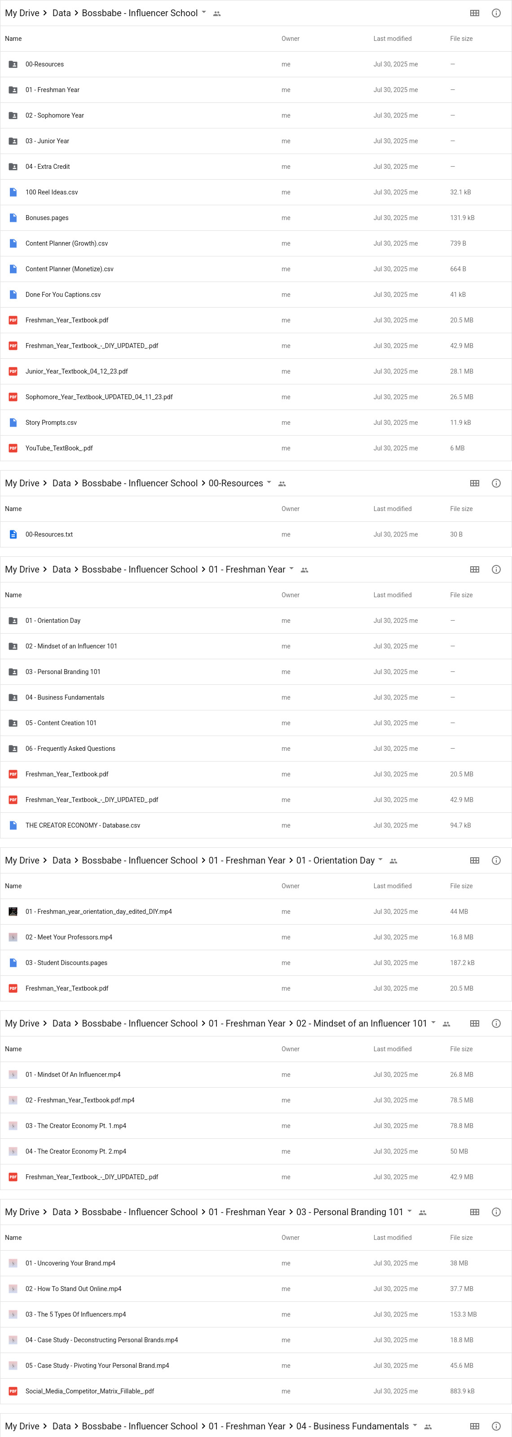Open info details icon in 00-Resources header
The width and height of the screenshot is (512, 1437).
496,483
